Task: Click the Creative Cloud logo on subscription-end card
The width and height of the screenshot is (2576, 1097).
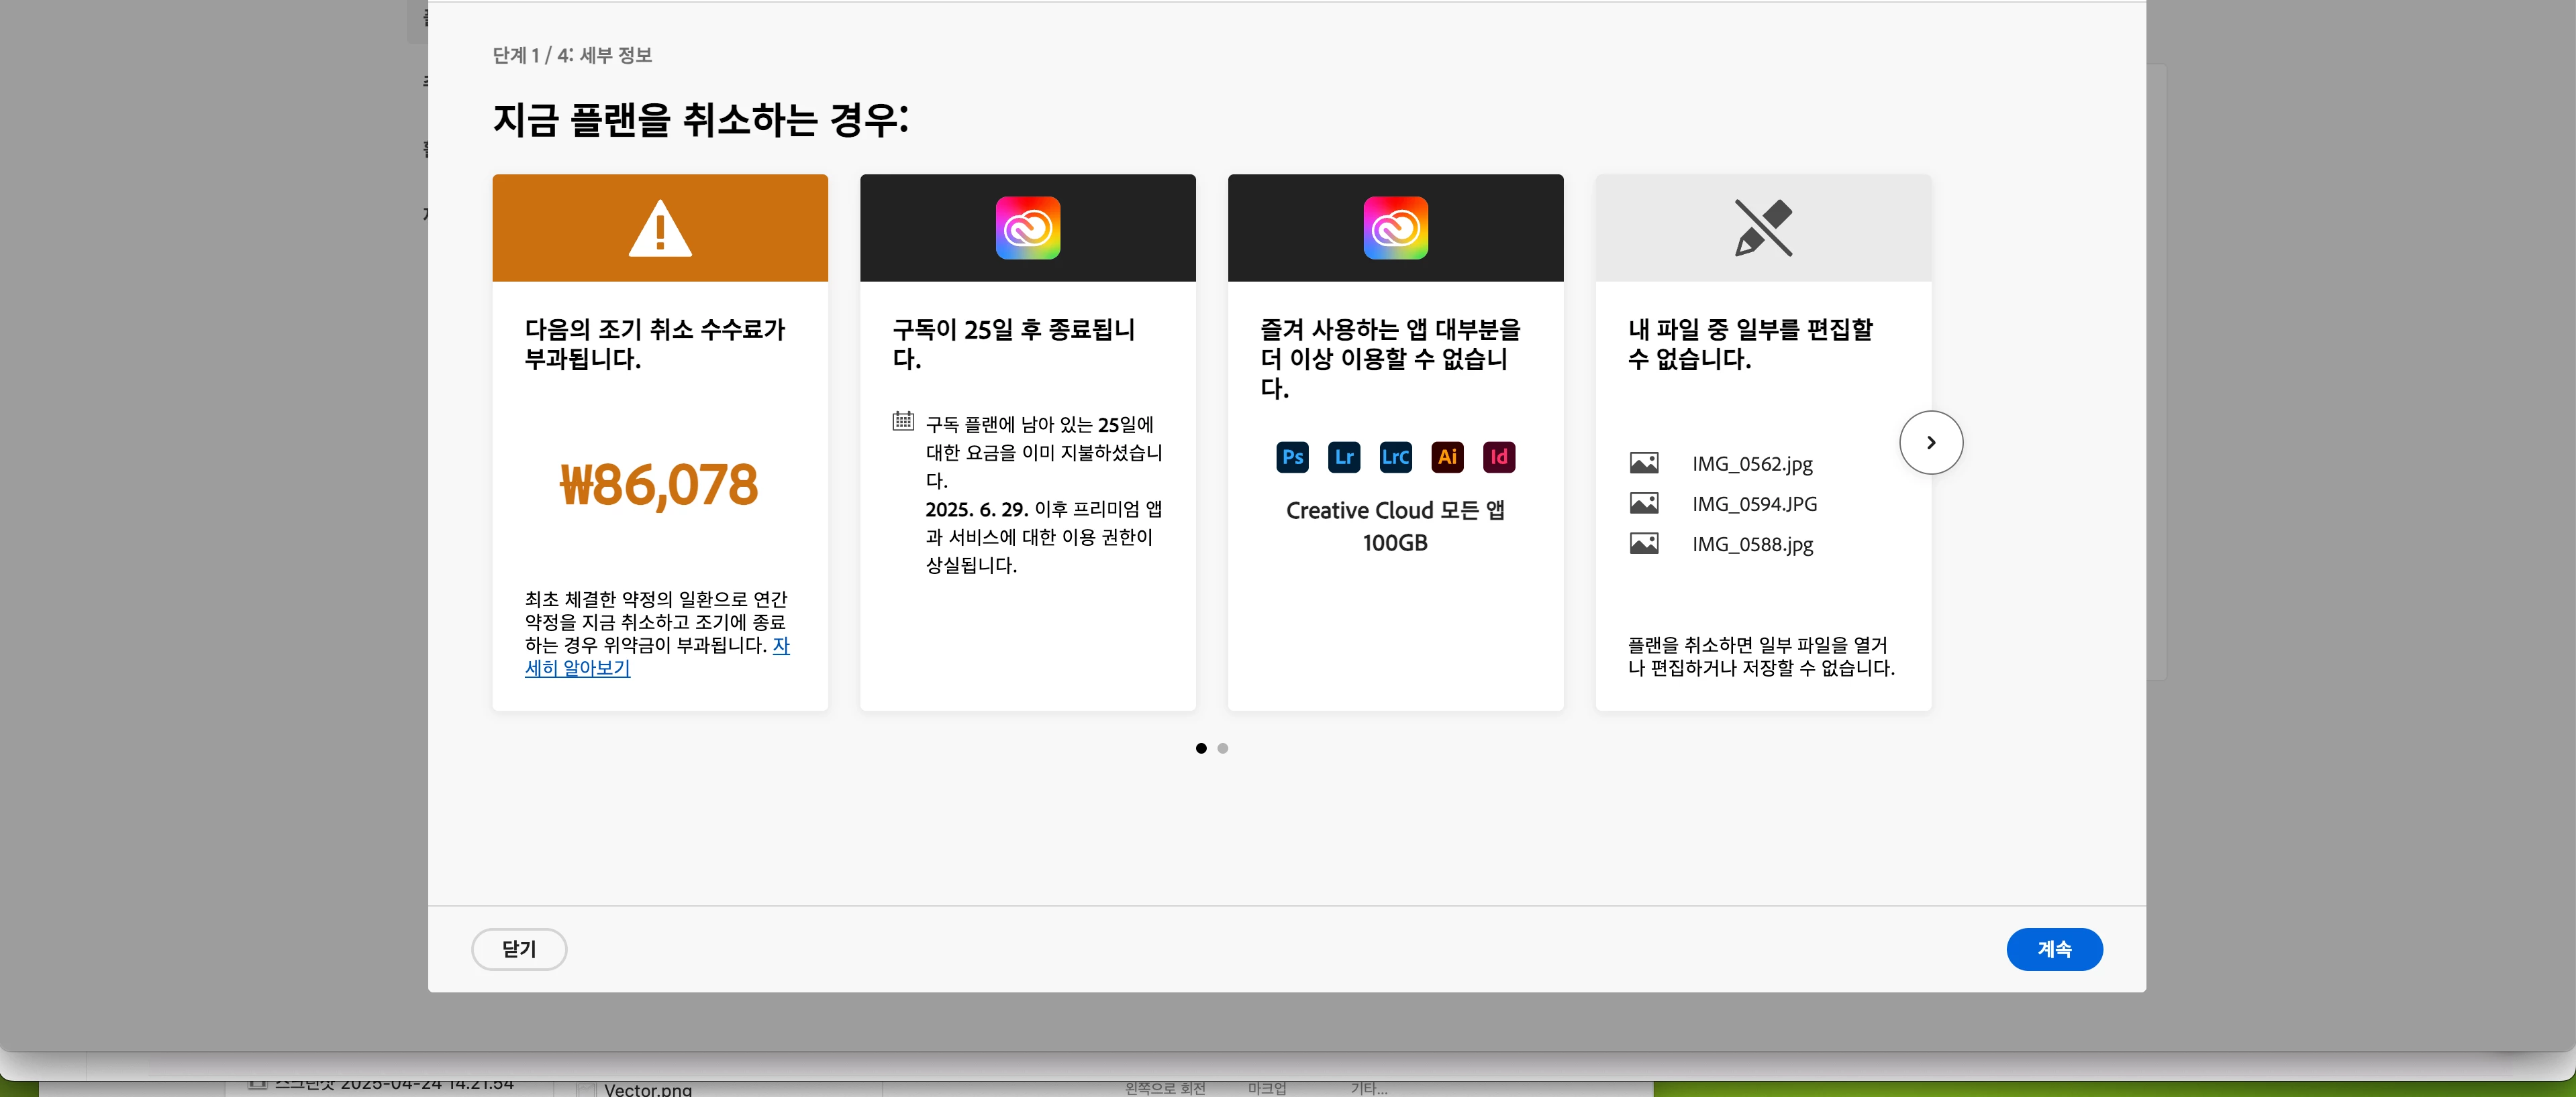Action: click(1027, 229)
